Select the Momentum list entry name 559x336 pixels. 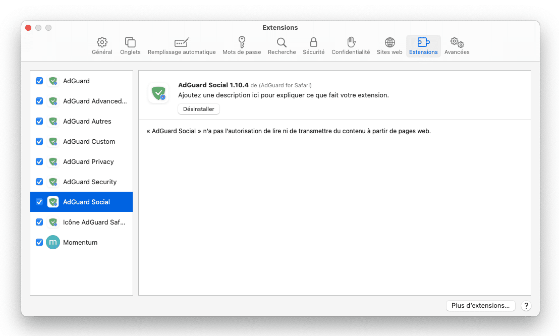coord(80,243)
